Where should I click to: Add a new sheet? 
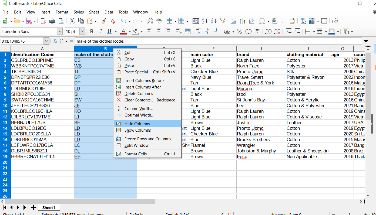(x=33, y=207)
